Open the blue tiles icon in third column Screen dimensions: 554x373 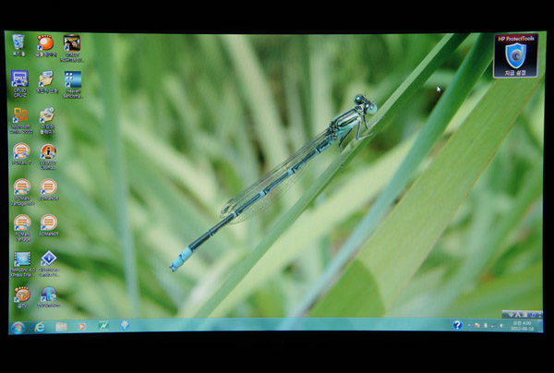[72, 80]
